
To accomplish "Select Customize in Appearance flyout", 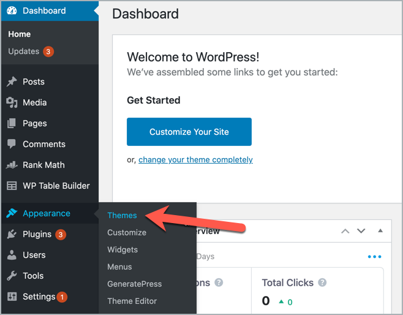I will click(127, 232).
